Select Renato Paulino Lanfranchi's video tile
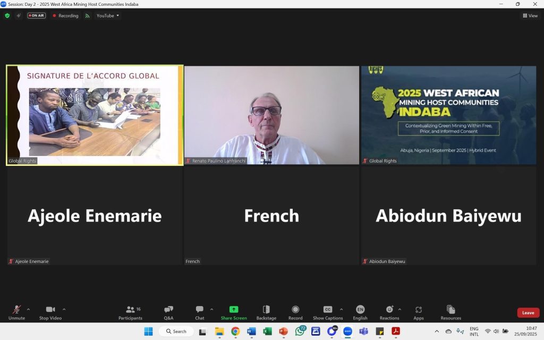The height and width of the screenshot is (340, 544). point(271,115)
